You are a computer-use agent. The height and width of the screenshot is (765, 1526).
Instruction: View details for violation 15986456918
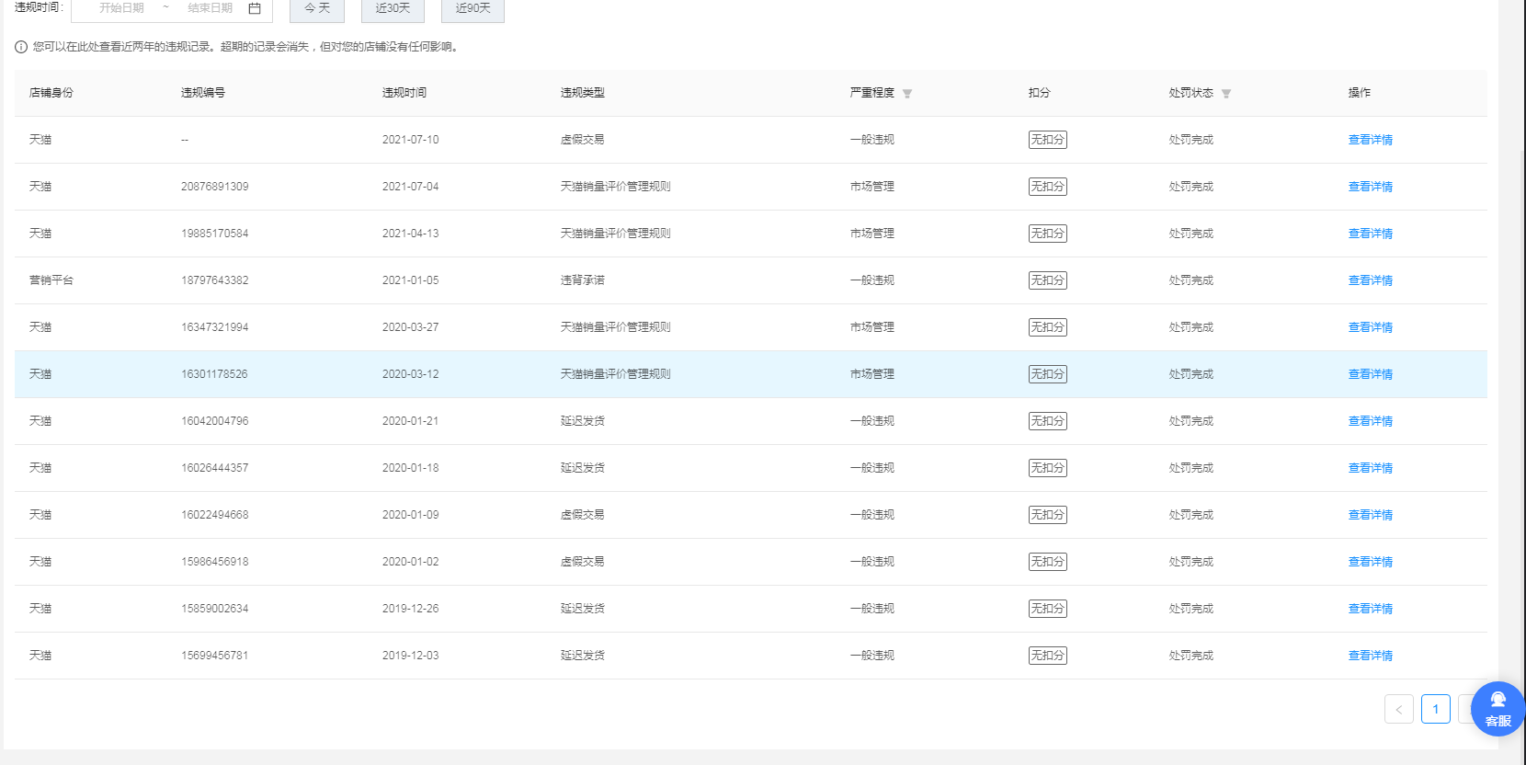tap(1370, 562)
